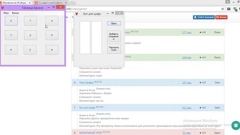The width and height of the screenshot is (240, 135).
Task: Open the 164 чел. participants link
Action: [x=187, y=57]
